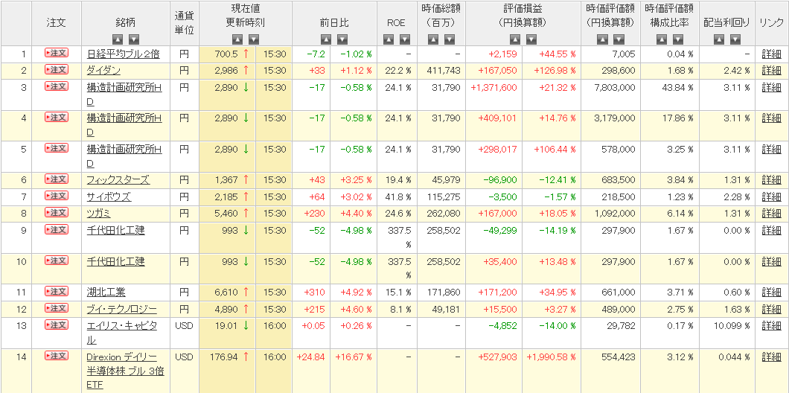Click 注文 button for ツガミ

pyautogui.click(x=57, y=212)
